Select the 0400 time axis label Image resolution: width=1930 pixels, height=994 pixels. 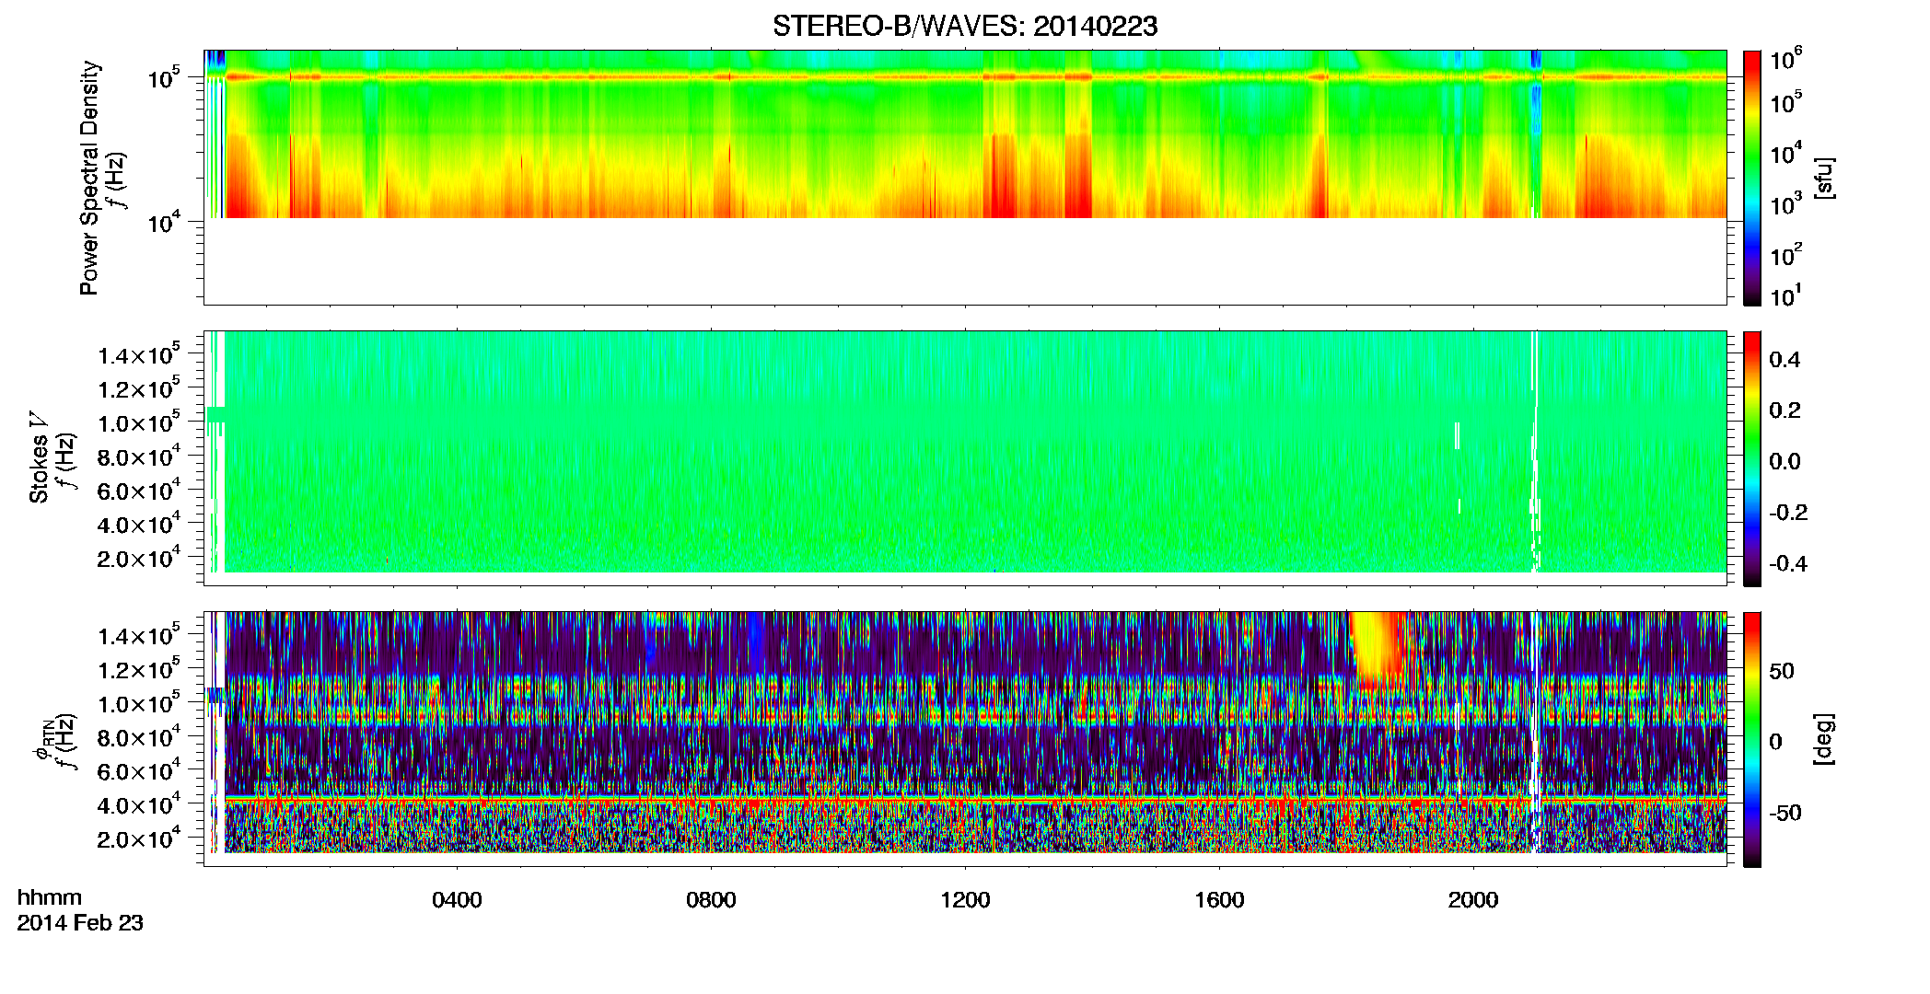[457, 900]
